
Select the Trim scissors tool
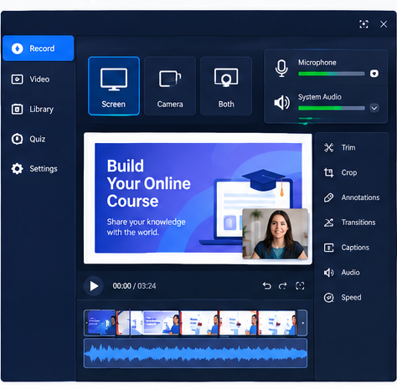point(339,147)
